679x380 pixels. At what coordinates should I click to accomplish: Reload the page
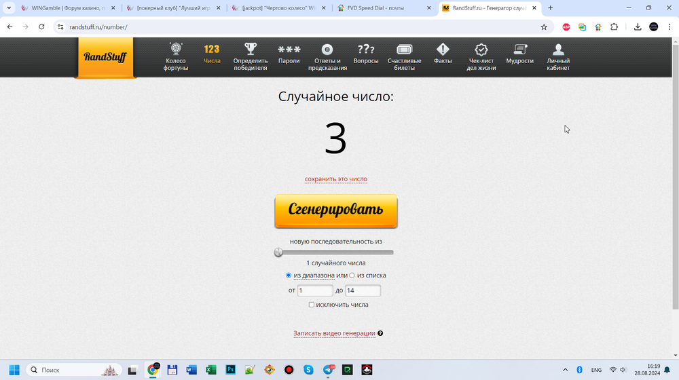pyautogui.click(x=41, y=27)
